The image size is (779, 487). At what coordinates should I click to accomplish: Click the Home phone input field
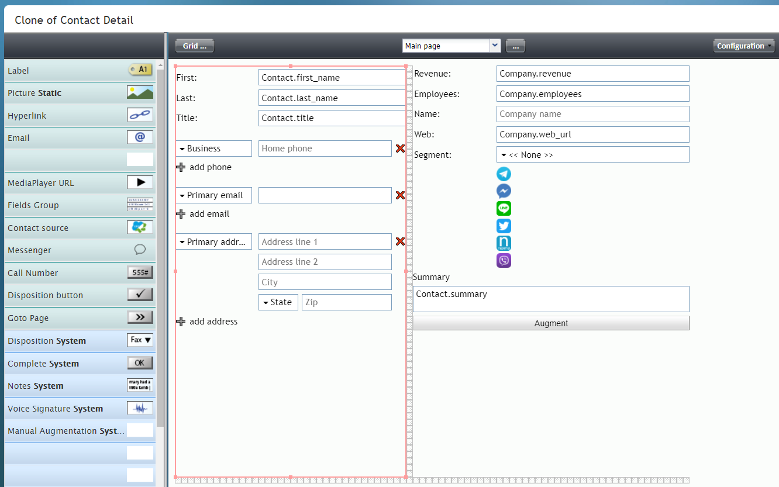(325, 148)
